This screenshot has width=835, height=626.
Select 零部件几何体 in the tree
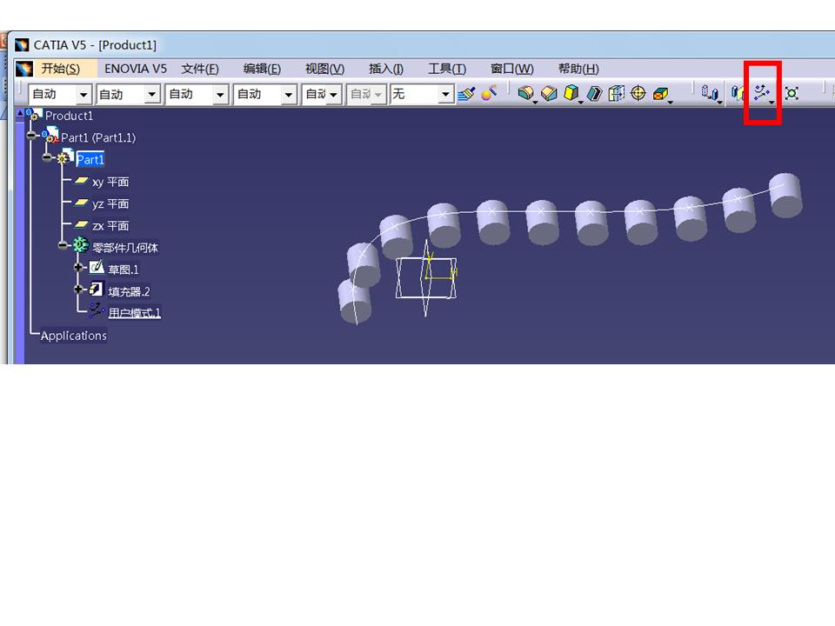(125, 248)
